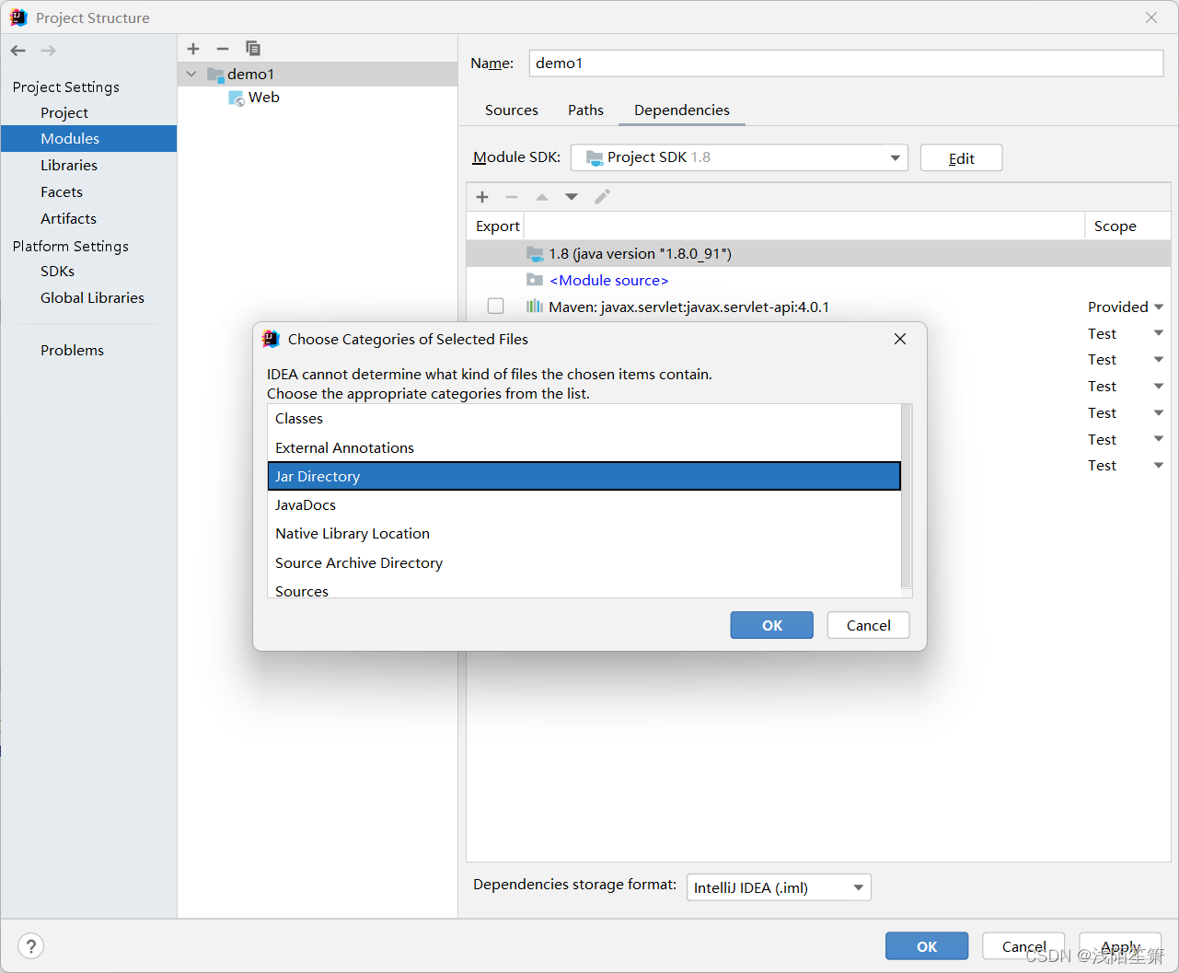1179x973 pixels.
Task: Switch to the Paths tab
Action: (585, 110)
